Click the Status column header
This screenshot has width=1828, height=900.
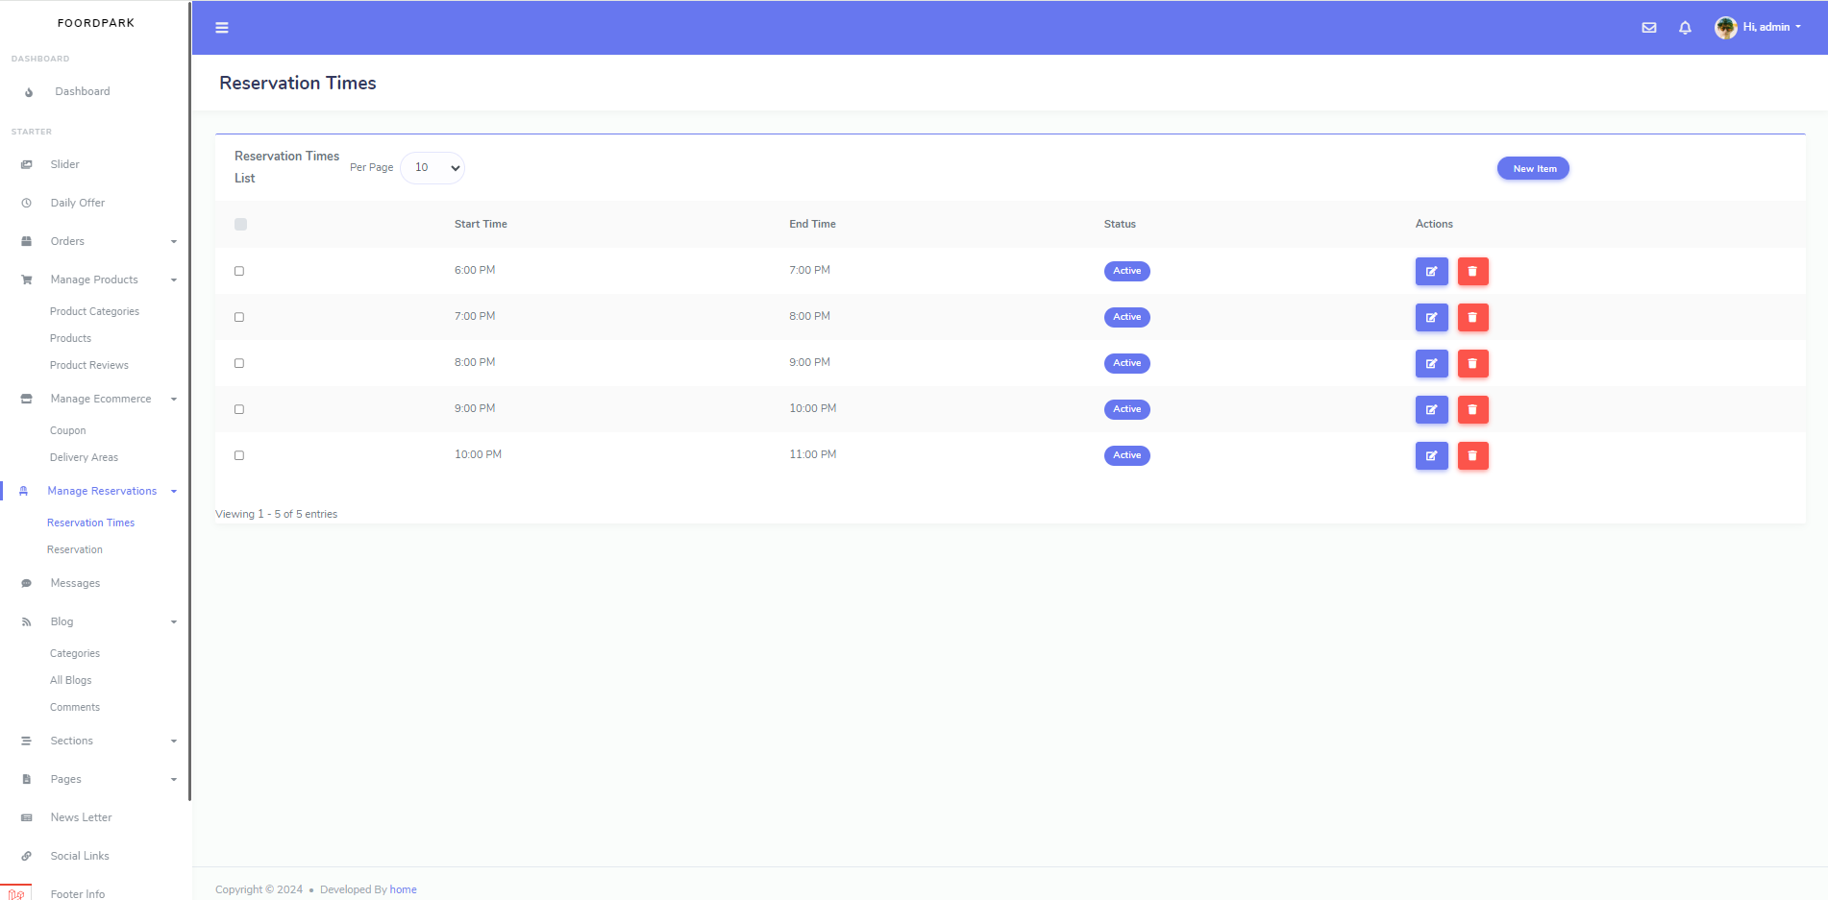pyautogui.click(x=1120, y=224)
